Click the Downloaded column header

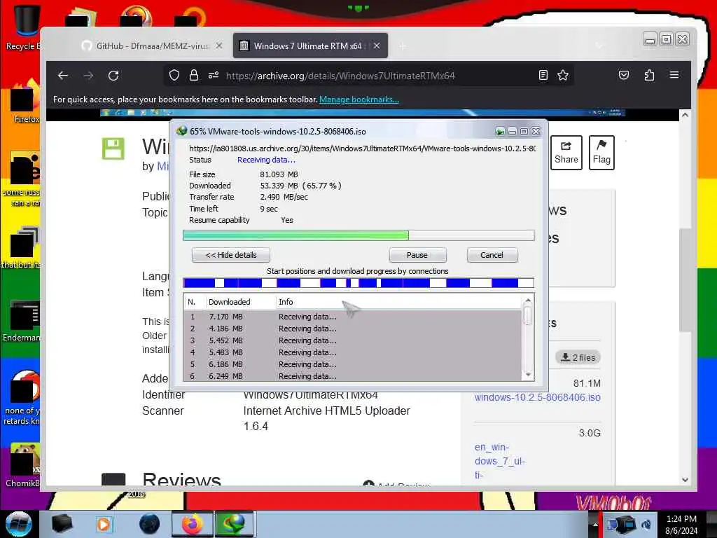point(239,302)
